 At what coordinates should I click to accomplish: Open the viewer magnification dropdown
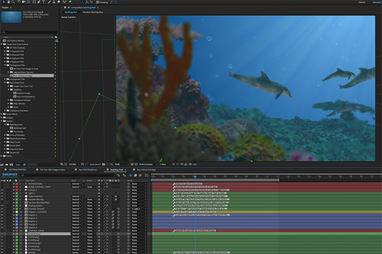point(74,165)
